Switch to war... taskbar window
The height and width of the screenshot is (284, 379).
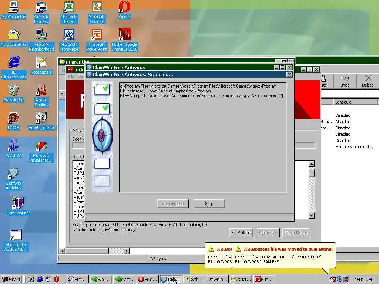tap(101, 280)
